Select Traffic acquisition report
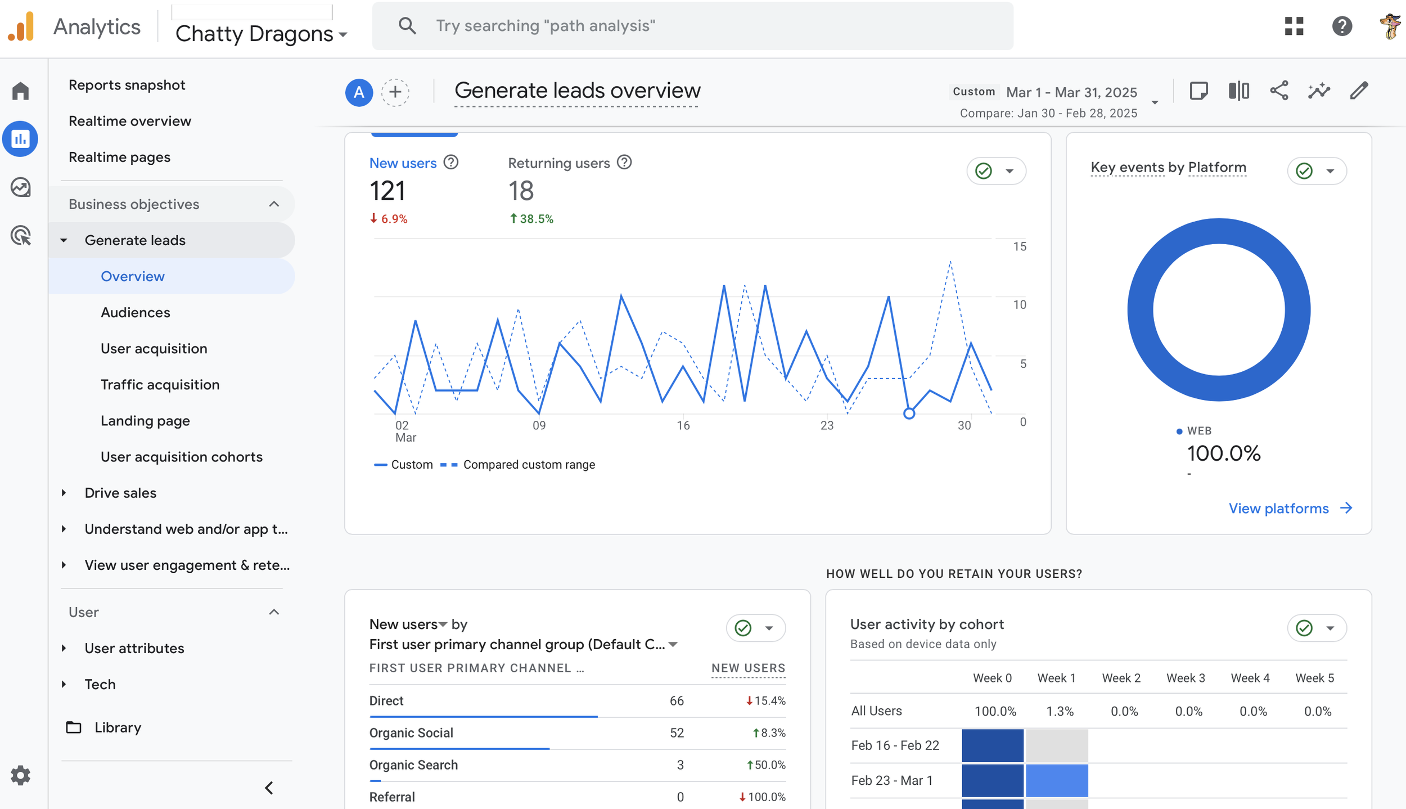 (160, 384)
